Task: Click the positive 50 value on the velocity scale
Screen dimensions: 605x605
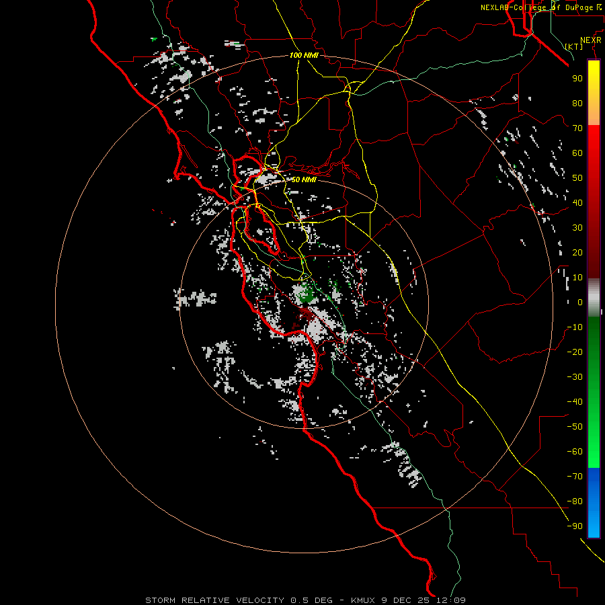Action: (577, 178)
